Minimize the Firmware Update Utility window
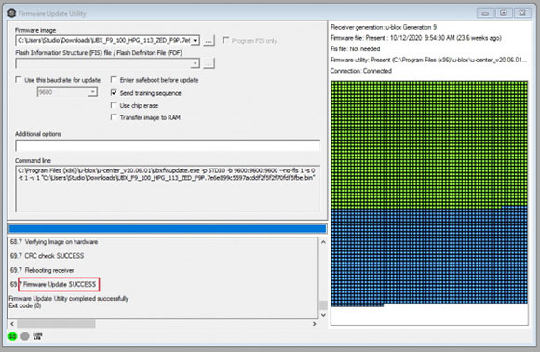Viewport: 540px width, 352px height. [x=485, y=13]
